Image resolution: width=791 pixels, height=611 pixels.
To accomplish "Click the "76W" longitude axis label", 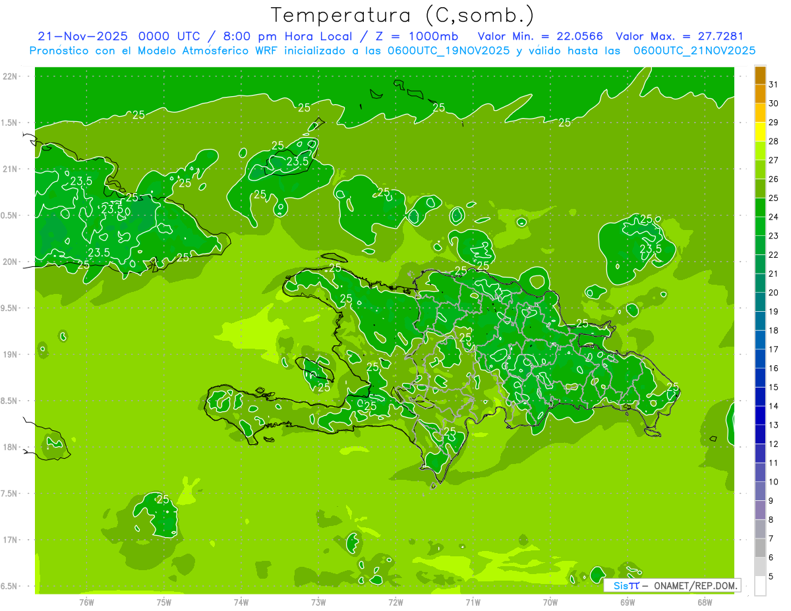I will [x=86, y=602].
